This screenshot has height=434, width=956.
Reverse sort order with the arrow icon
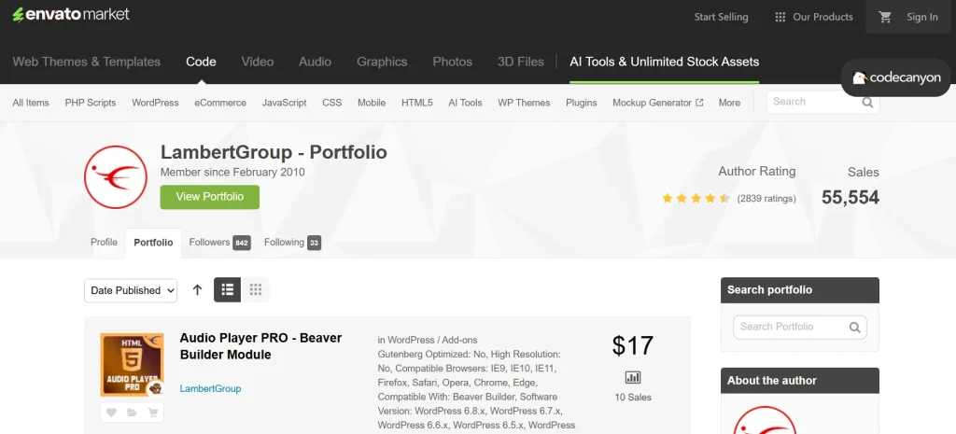pos(197,290)
